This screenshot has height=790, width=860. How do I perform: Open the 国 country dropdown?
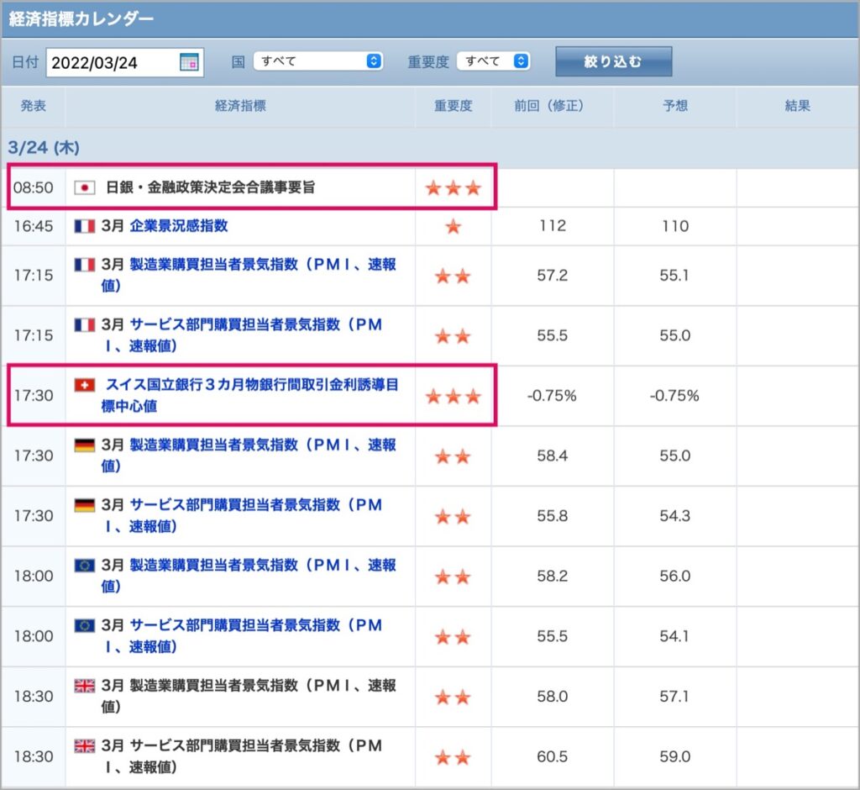pos(318,61)
